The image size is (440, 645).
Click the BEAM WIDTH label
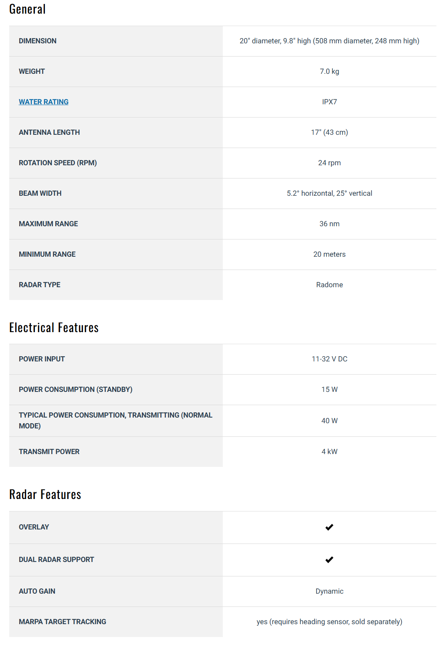(40, 193)
